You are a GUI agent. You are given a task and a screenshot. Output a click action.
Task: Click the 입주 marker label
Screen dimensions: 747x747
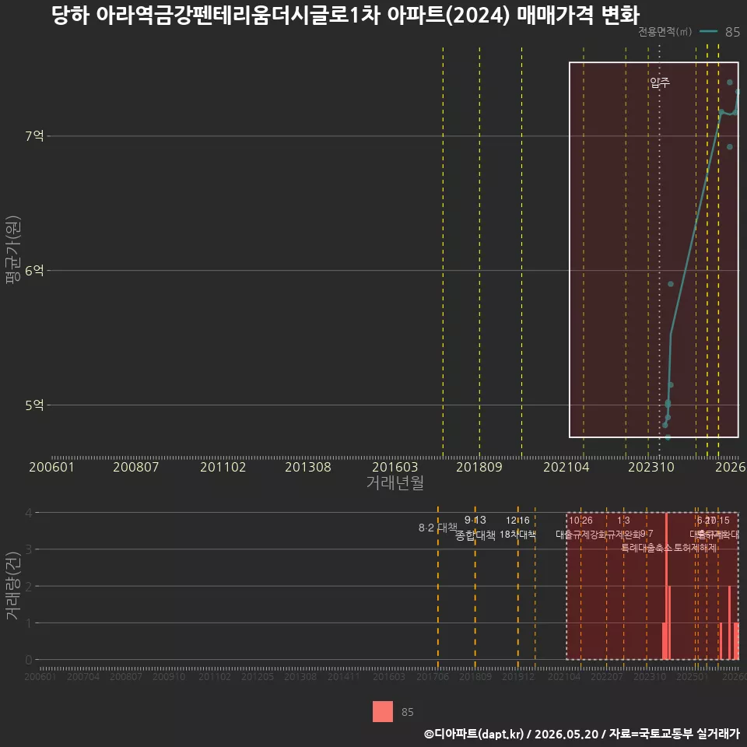[661, 82]
